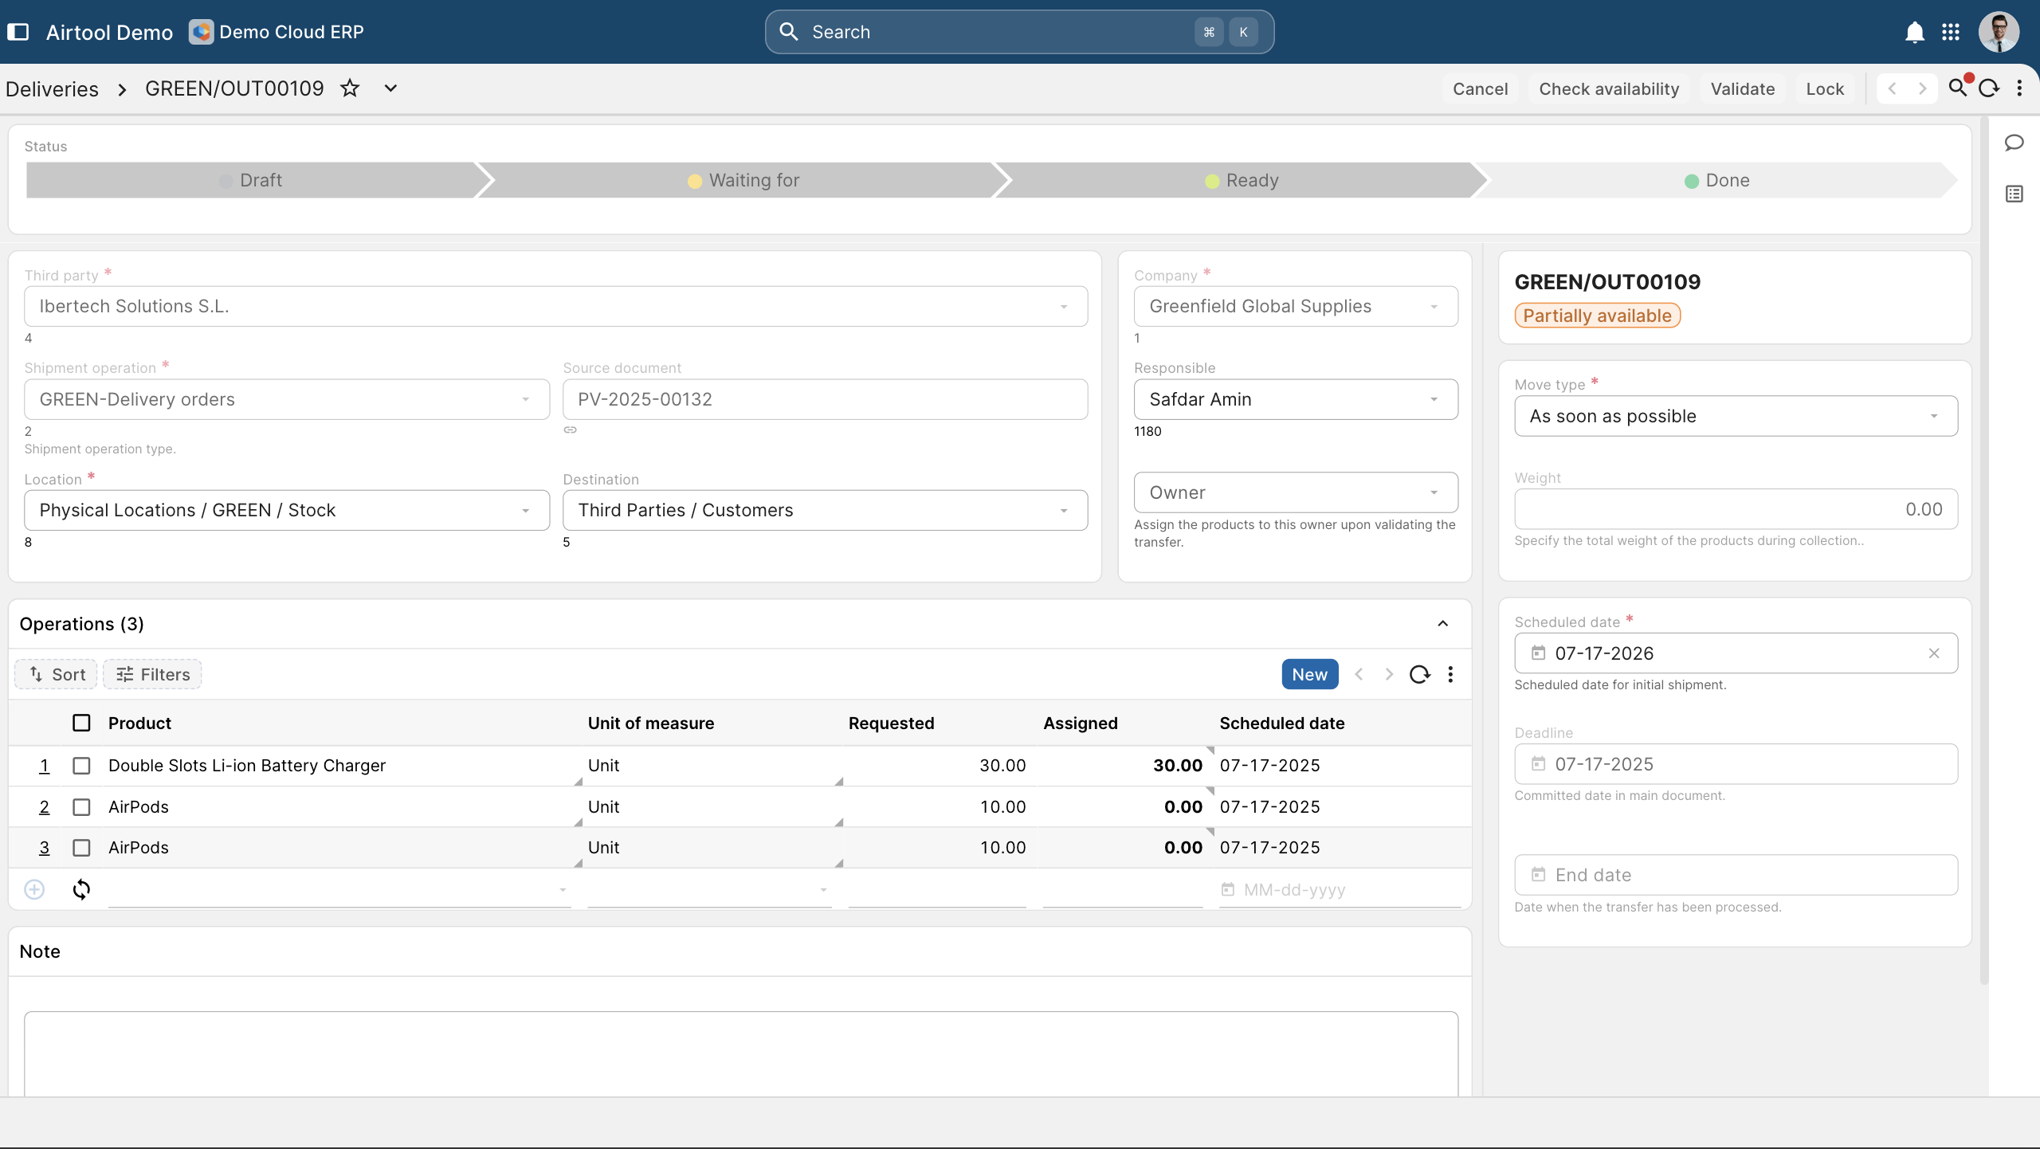Go to next page of operations
Image resolution: width=2040 pixels, height=1149 pixels.
(1389, 674)
